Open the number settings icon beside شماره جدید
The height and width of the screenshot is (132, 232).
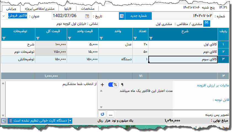(x=122, y=16)
